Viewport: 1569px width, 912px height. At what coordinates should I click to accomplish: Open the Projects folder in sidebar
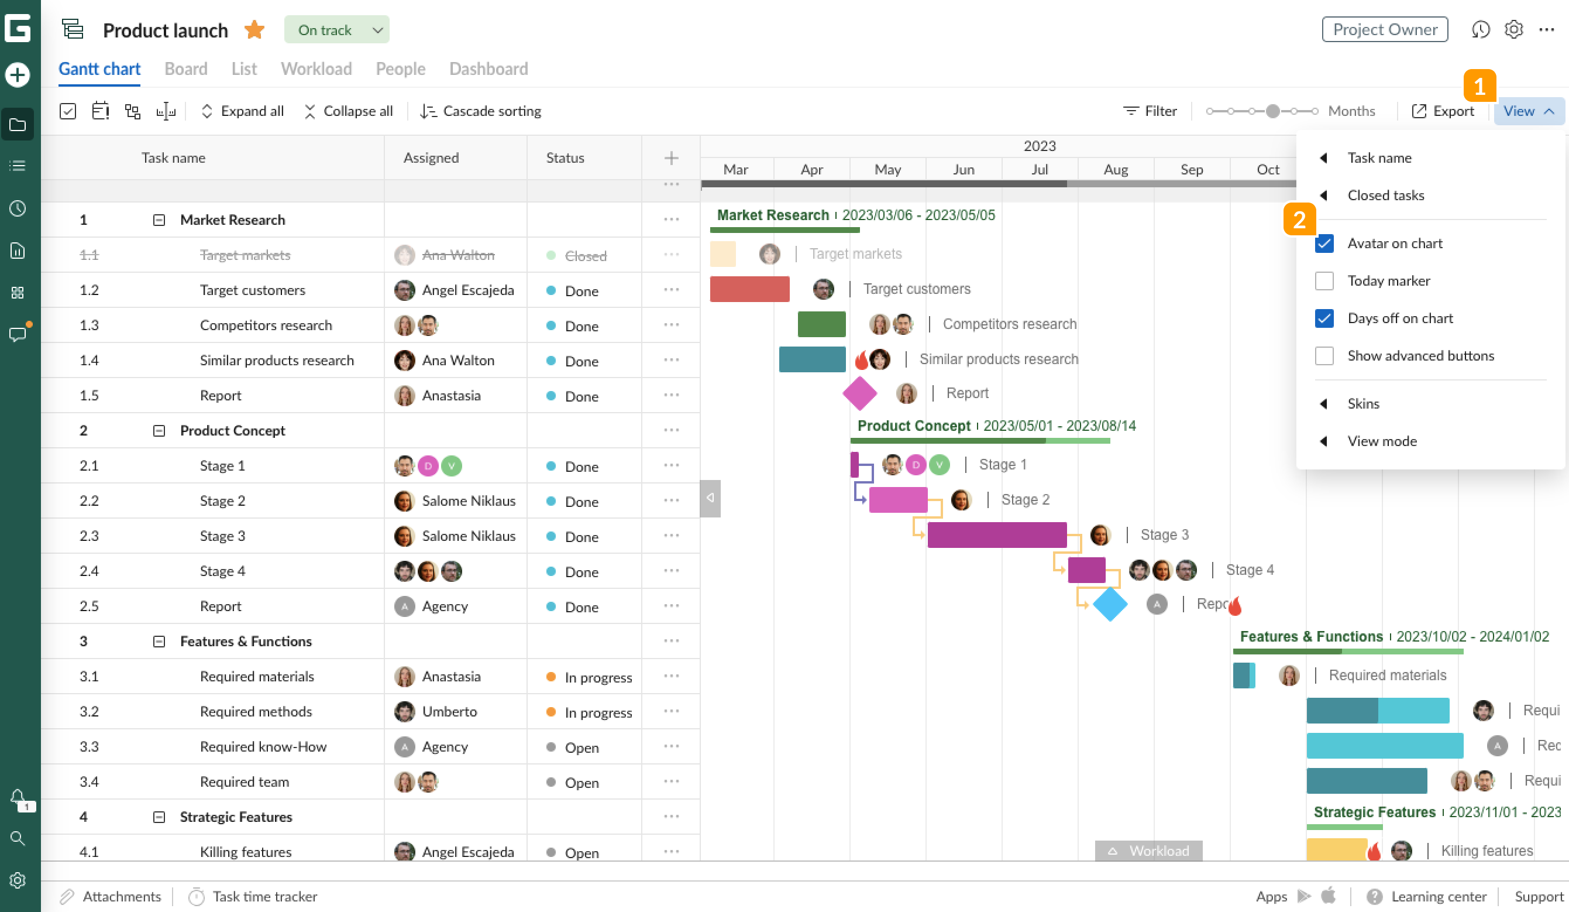coord(18,125)
